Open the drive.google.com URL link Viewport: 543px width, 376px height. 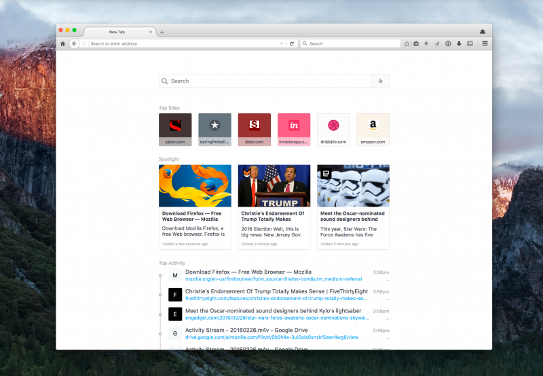272,337
